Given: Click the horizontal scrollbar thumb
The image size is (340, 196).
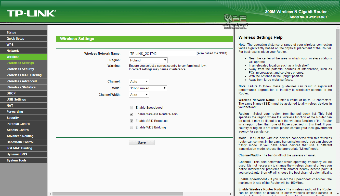Looking at the screenshot, I should [118, 194].
